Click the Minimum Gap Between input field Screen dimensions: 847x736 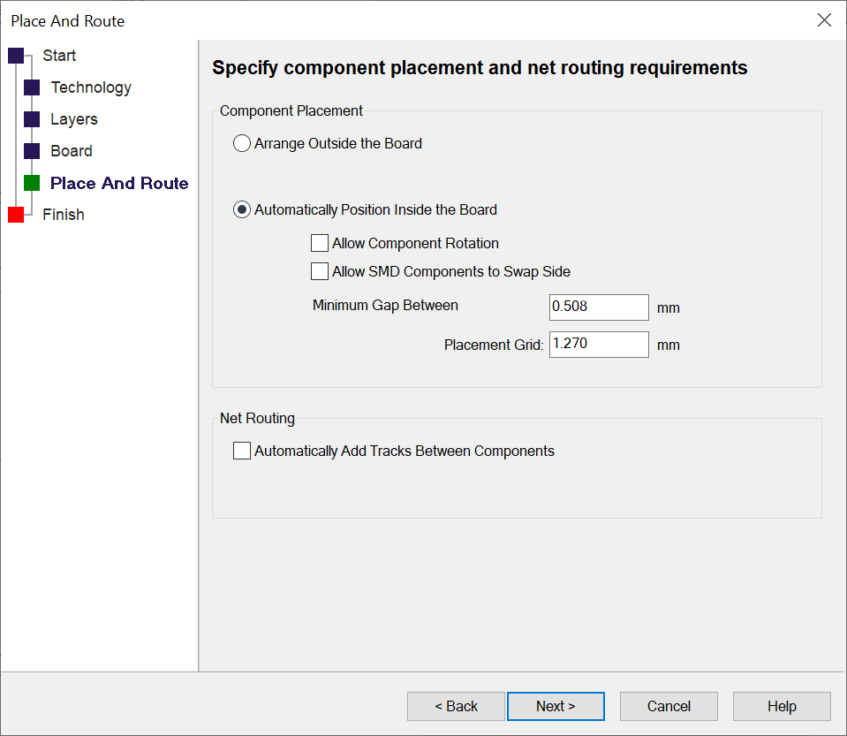coord(599,307)
